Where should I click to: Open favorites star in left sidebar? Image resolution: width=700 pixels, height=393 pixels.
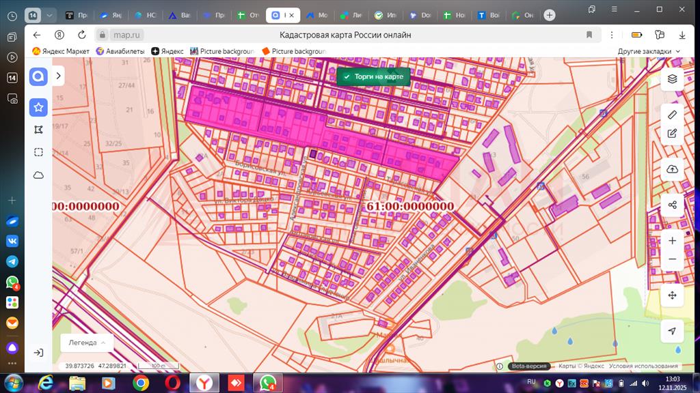click(x=39, y=107)
